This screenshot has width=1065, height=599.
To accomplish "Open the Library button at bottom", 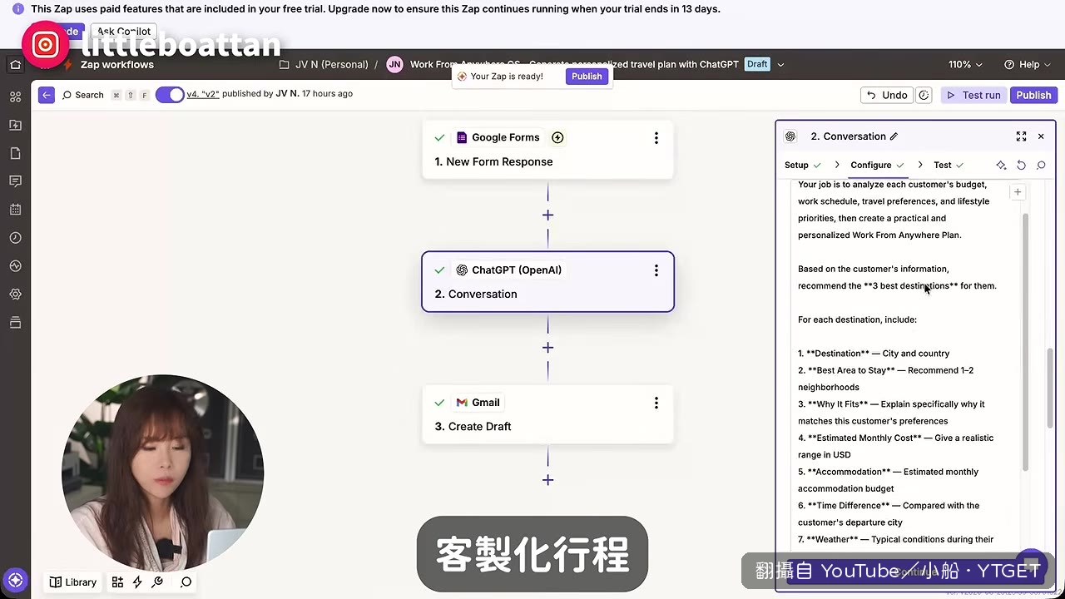I will (x=72, y=582).
